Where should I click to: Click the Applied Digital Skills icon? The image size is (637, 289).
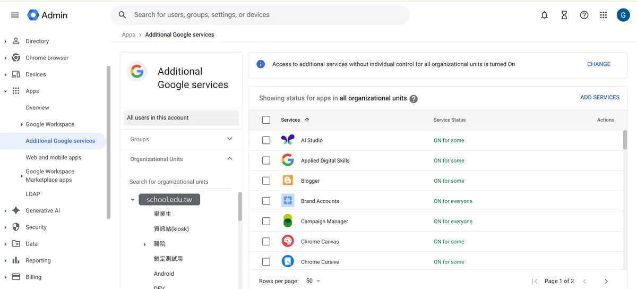click(287, 160)
